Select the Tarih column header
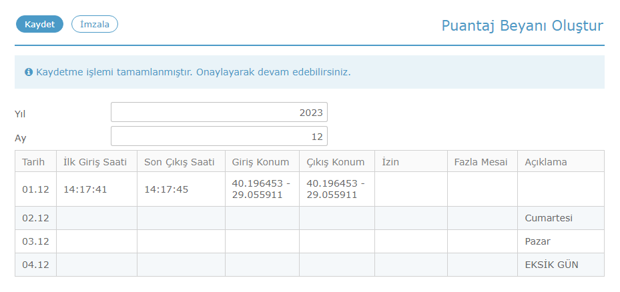Image resolution: width=620 pixels, height=292 pixels. pyautogui.click(x=35, y=161)
